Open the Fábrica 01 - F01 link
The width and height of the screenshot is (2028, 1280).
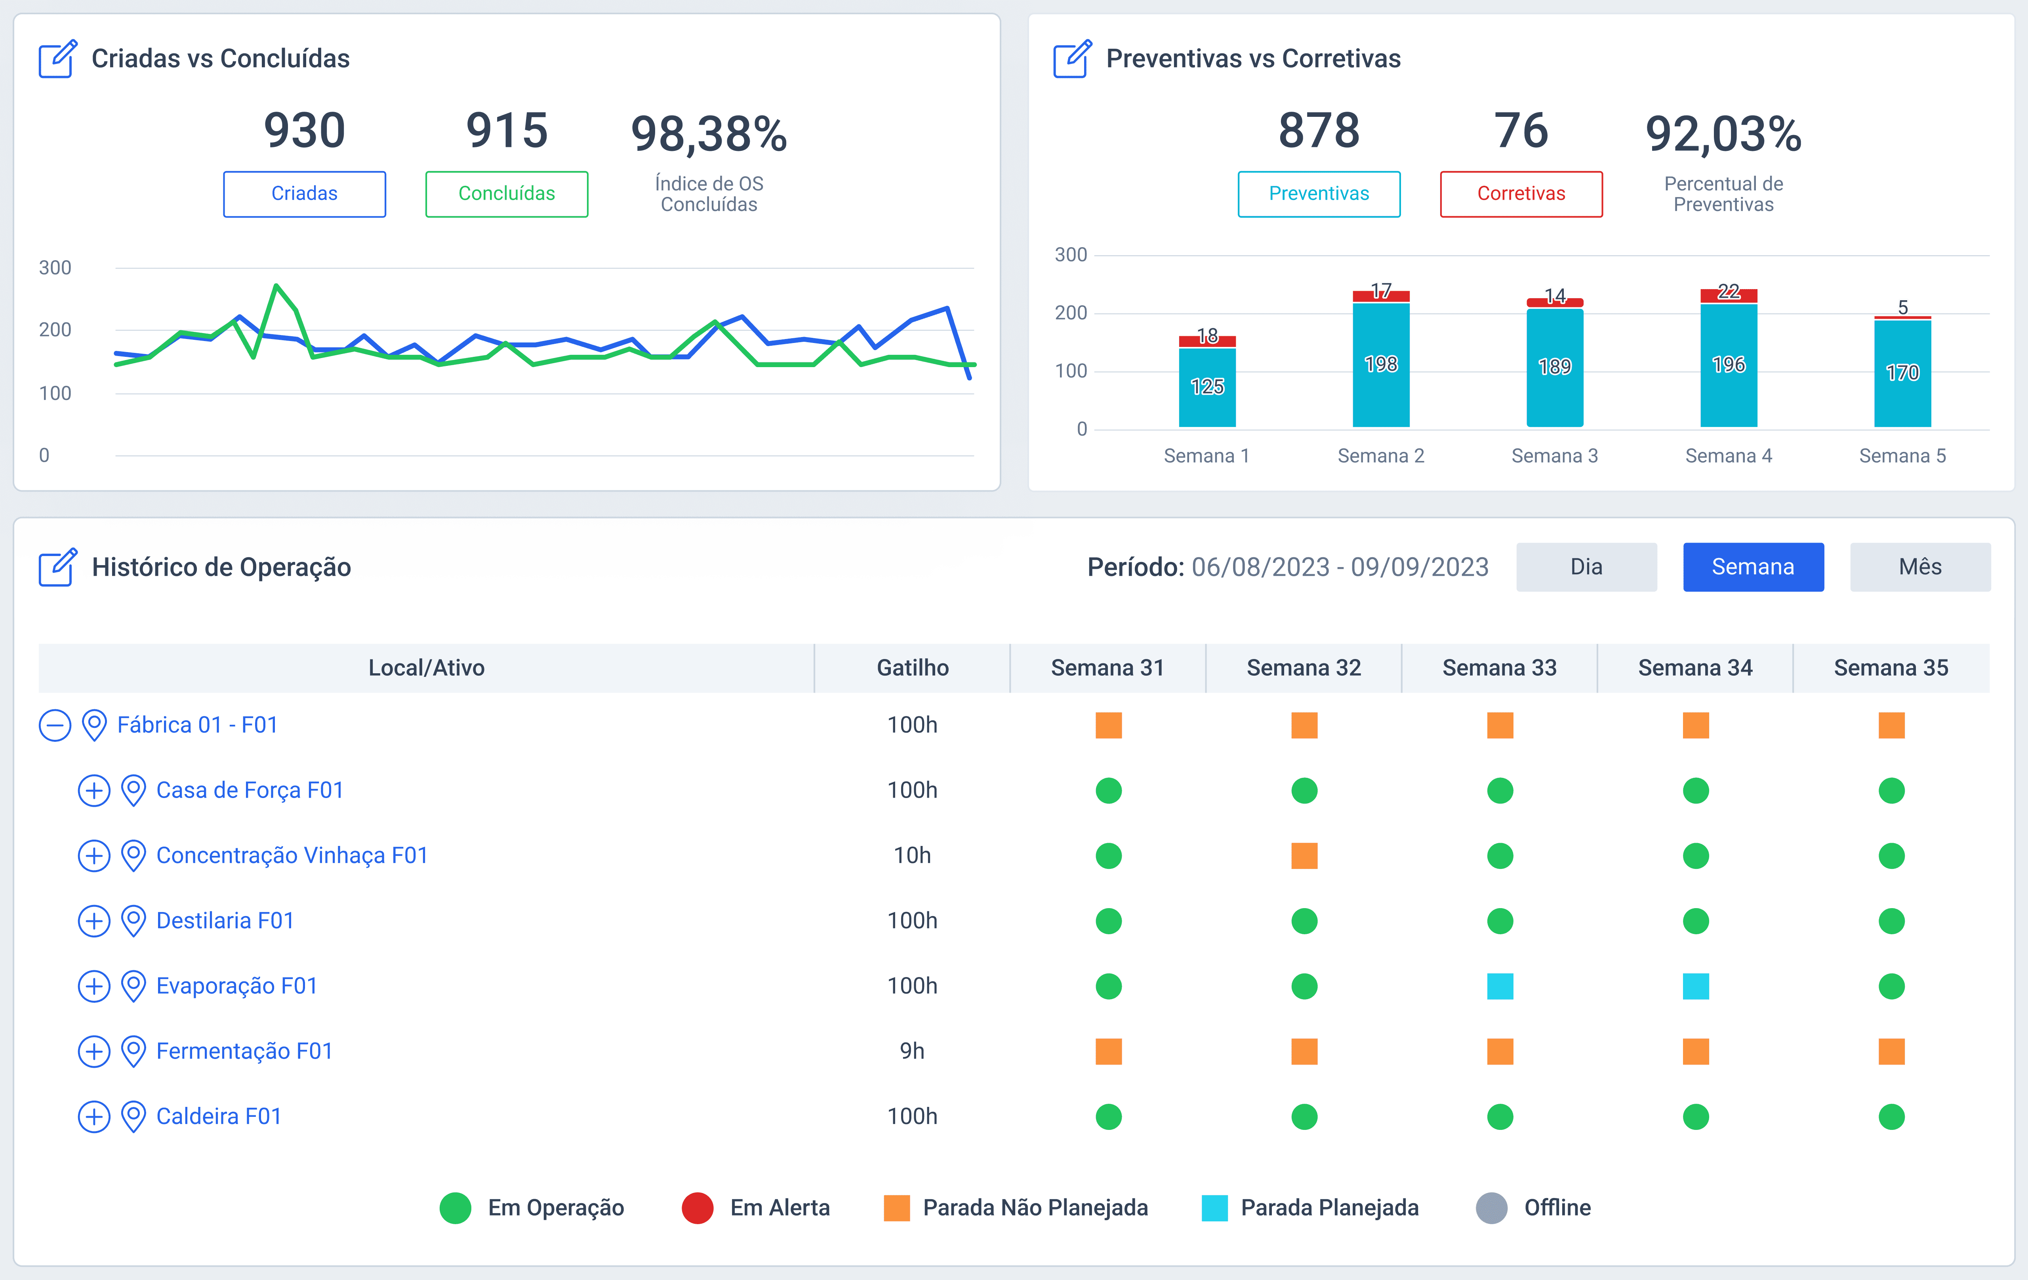click(198, 725)
